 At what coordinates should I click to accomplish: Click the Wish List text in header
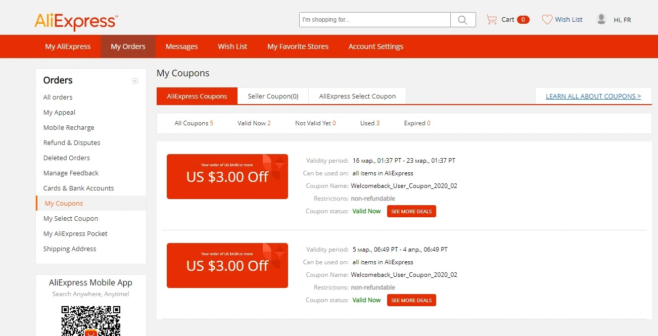point(569,20)
